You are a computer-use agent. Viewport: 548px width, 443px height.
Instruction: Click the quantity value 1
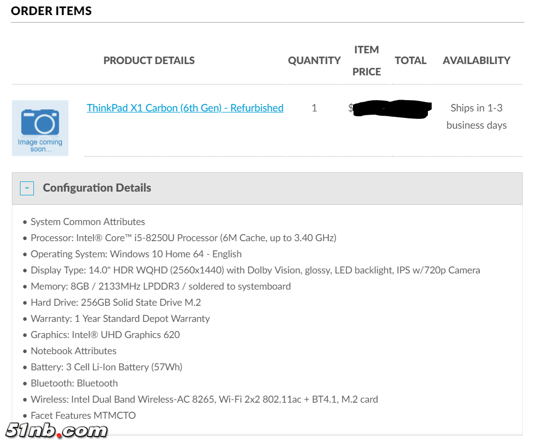pyautogui.click(x=314, y=108)
